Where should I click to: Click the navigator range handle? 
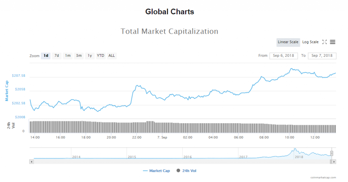pos(332,153)
